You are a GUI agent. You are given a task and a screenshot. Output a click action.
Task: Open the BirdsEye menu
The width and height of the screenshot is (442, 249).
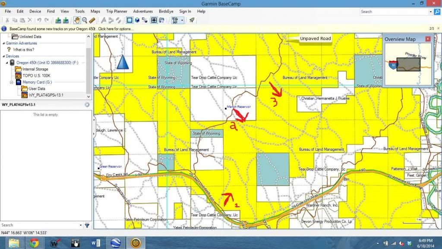pos(166,11)
